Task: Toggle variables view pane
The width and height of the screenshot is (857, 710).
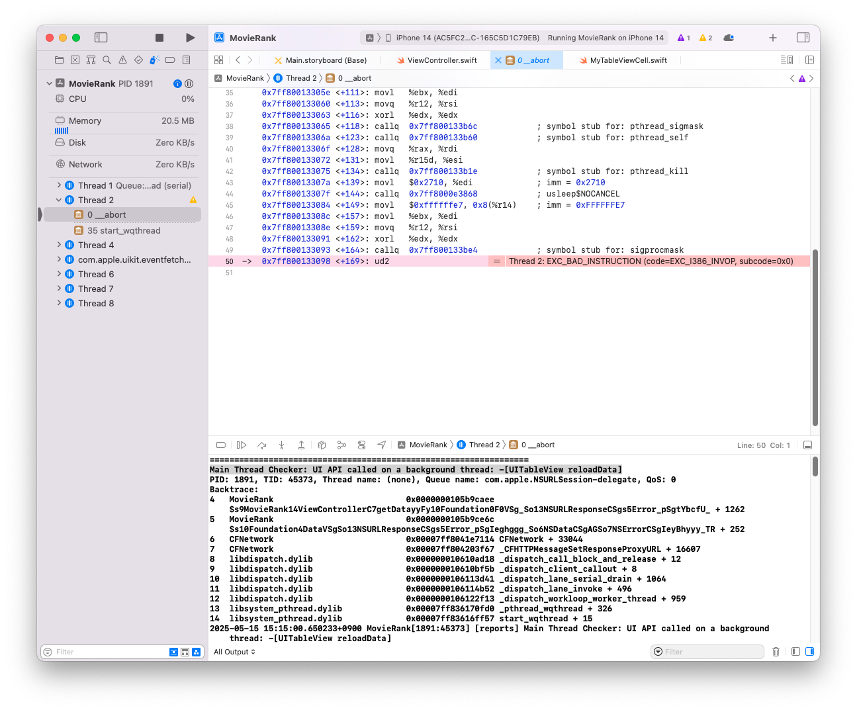Action: click(795, 652)
